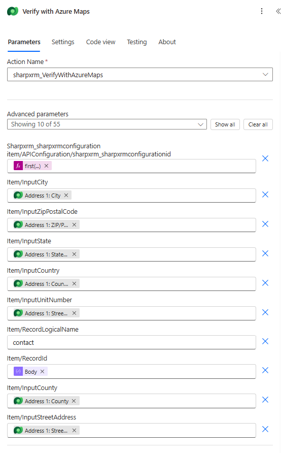This screenshot has width=281, height=453.
Task: Click the Clear all button
Action: coord(258,124)
